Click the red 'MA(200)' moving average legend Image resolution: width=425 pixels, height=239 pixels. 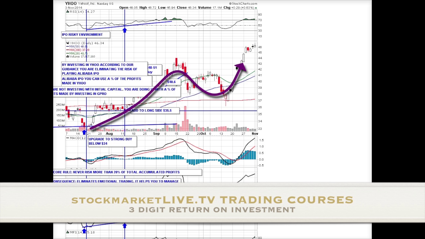[78, 50]
